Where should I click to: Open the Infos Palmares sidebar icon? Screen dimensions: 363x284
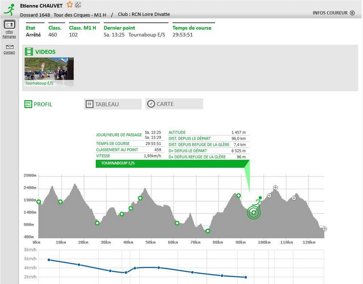(9, 25)
